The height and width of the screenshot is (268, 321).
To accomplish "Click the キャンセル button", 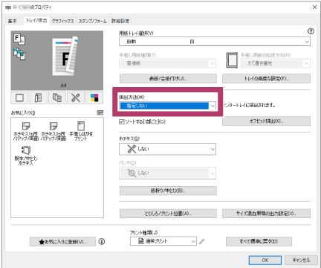I will click(x=301, y=260).
